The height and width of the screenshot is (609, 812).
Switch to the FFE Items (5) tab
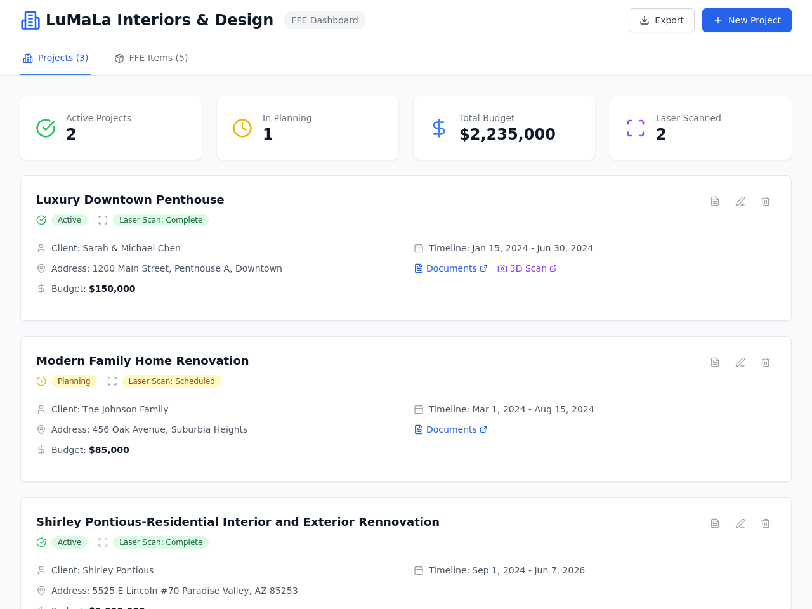tap(151, 58)
